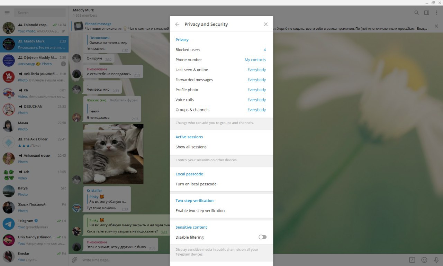Click Enable two-step verification

221,211
